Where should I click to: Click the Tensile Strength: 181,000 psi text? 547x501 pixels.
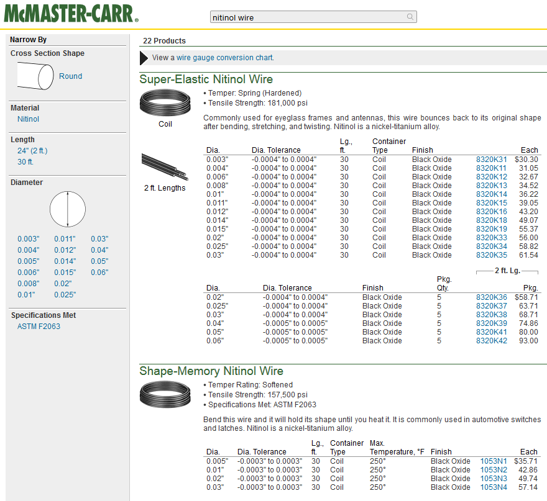[258, 103]
